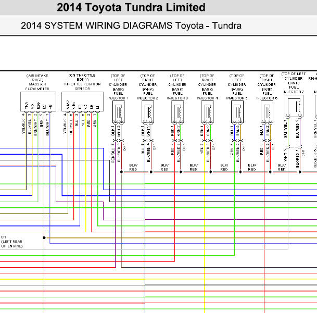The height and width of the screenshot is (313, 317).
Task: Click the VC pin on throttle sensor
Action: point(85,107)
